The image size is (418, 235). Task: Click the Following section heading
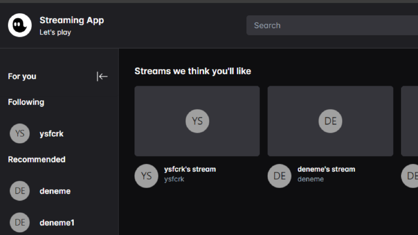(x=26, y=102)
